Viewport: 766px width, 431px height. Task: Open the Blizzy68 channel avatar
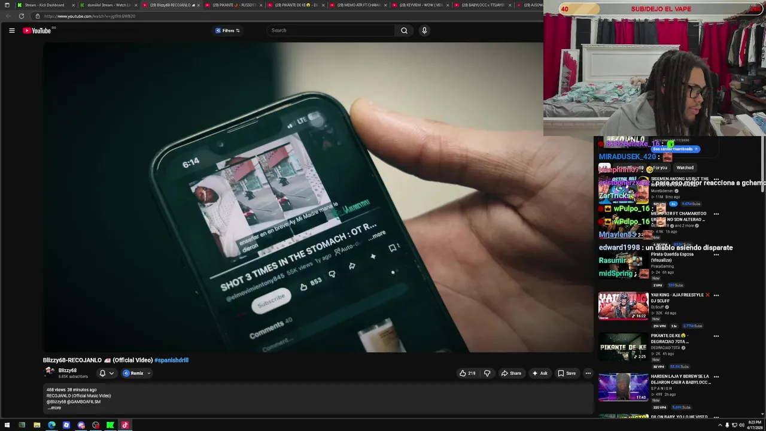click(x=50, y=372)
